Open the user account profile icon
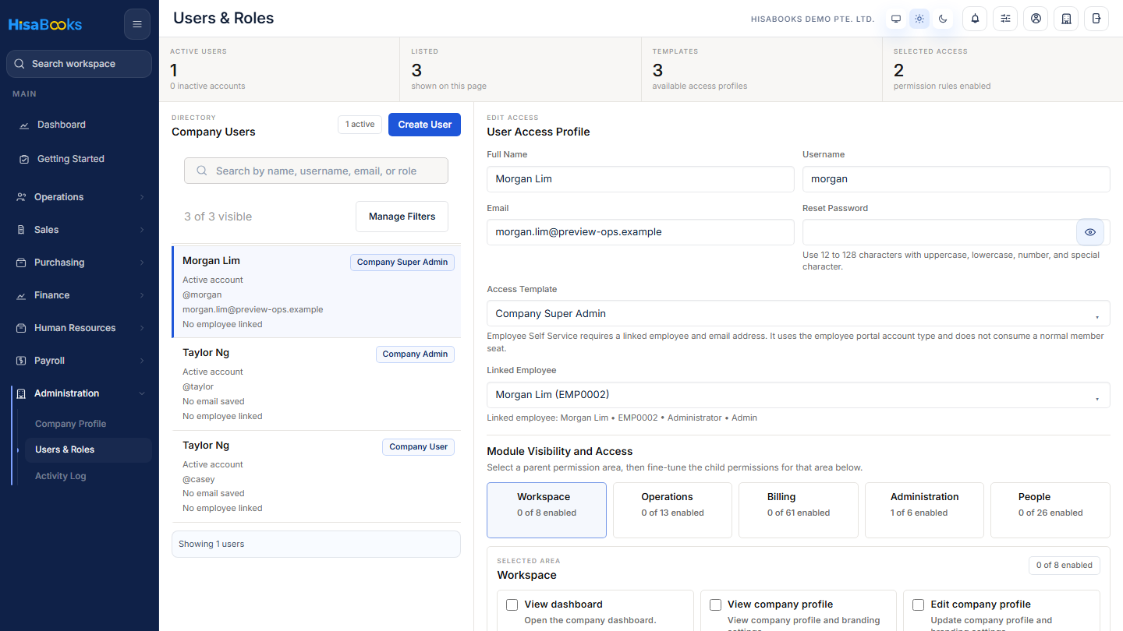The width and height of the screenshot is (1123, 631). point(1036,19)
